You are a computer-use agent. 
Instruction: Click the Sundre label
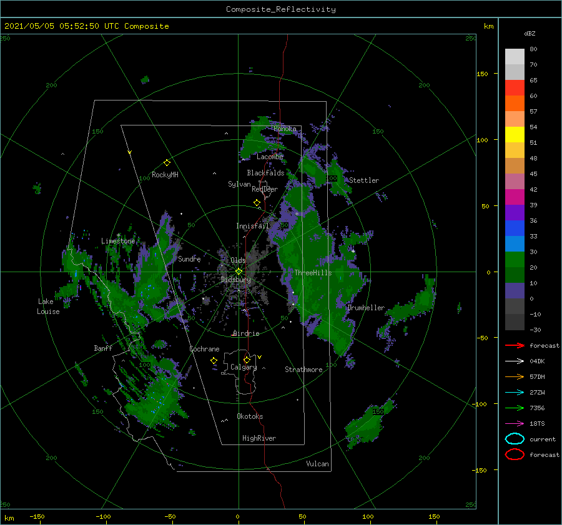click(x=189, y=258)
